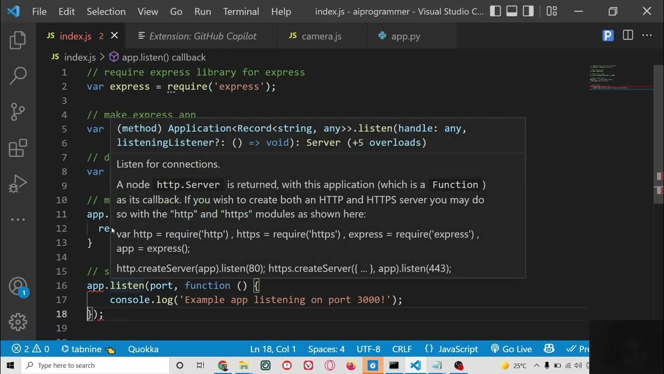Click the Go Live button

(511, 349)
